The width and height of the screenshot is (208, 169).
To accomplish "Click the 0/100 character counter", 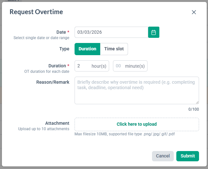I will [194, 109].
